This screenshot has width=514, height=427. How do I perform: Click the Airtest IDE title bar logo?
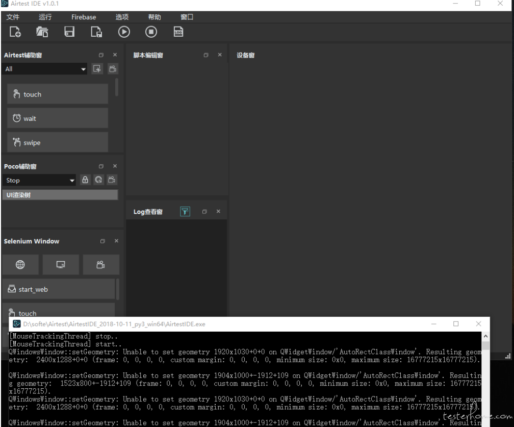5,4
